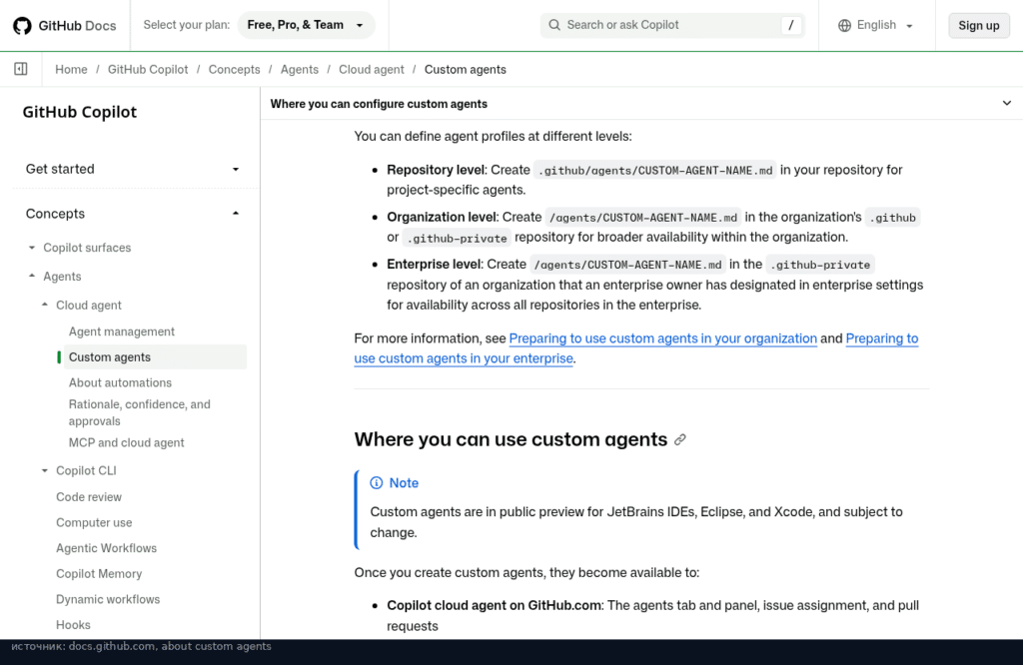
Task: Open Concepts breadcrumb link
Action: (234, 69)
